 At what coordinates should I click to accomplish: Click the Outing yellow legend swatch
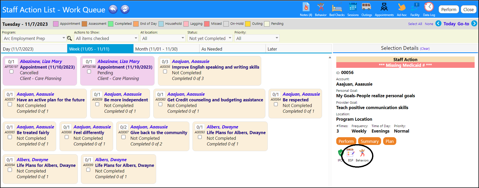click(x=248, y=24)
